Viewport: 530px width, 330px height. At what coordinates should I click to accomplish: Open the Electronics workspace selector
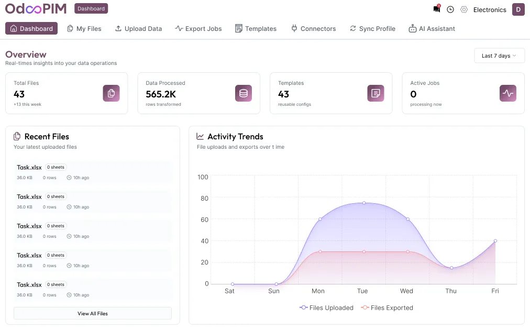[489, 10]
